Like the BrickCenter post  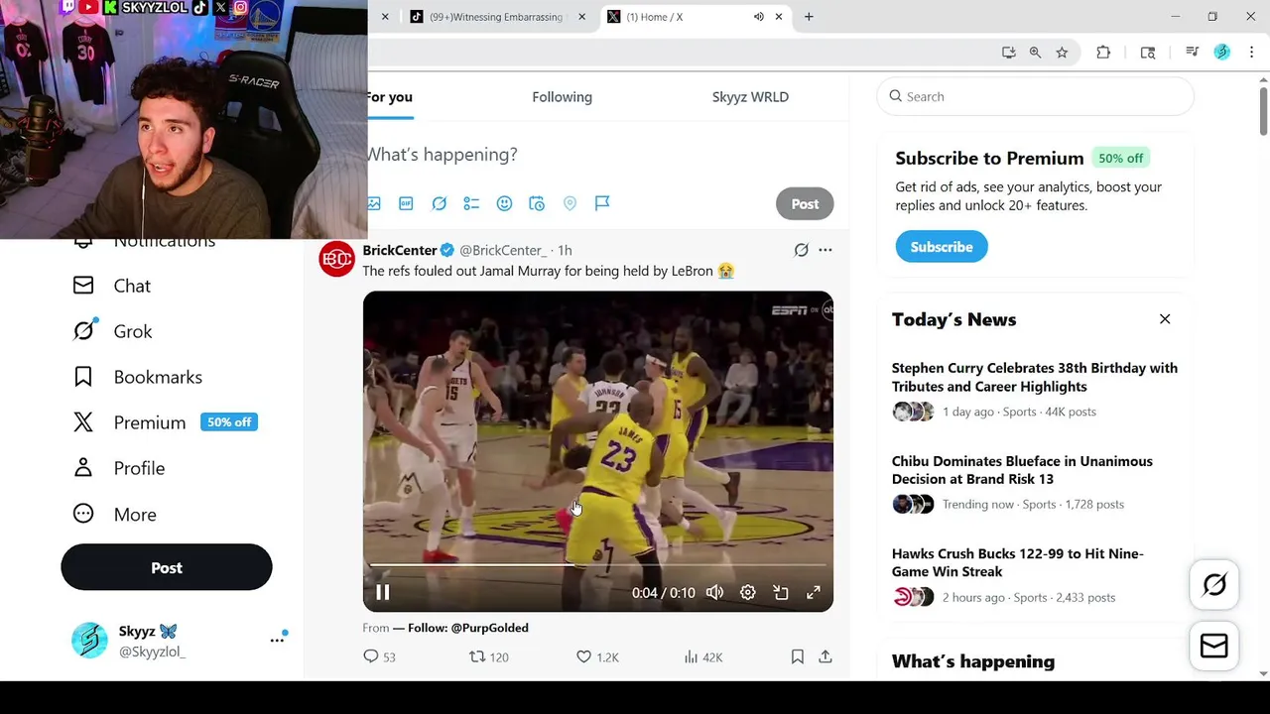597,656
